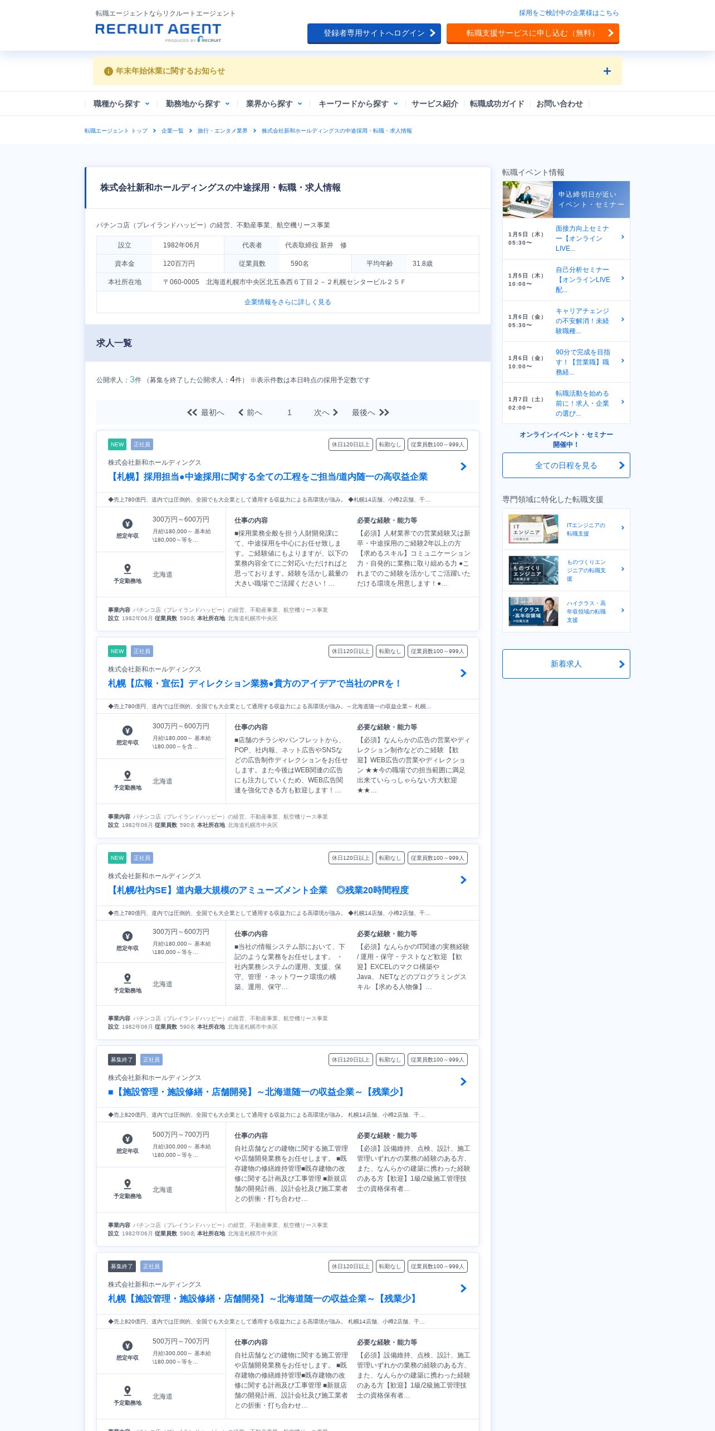715x1431 pixels.
Task: Expand the year-end holiday notice with the plus icon
Action: (x=607, y=71)
